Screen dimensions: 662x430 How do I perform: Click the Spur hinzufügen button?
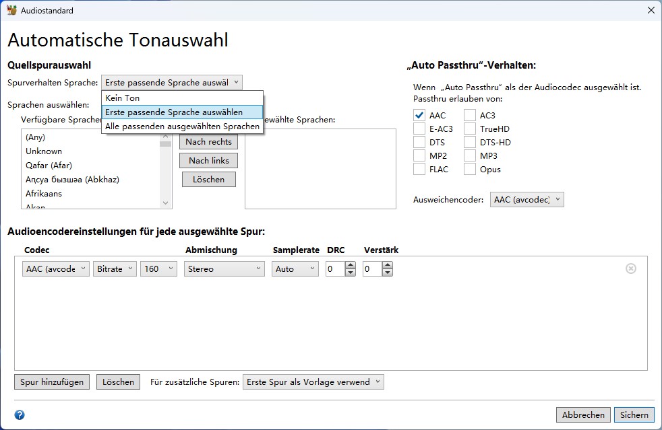pos(52,382)
